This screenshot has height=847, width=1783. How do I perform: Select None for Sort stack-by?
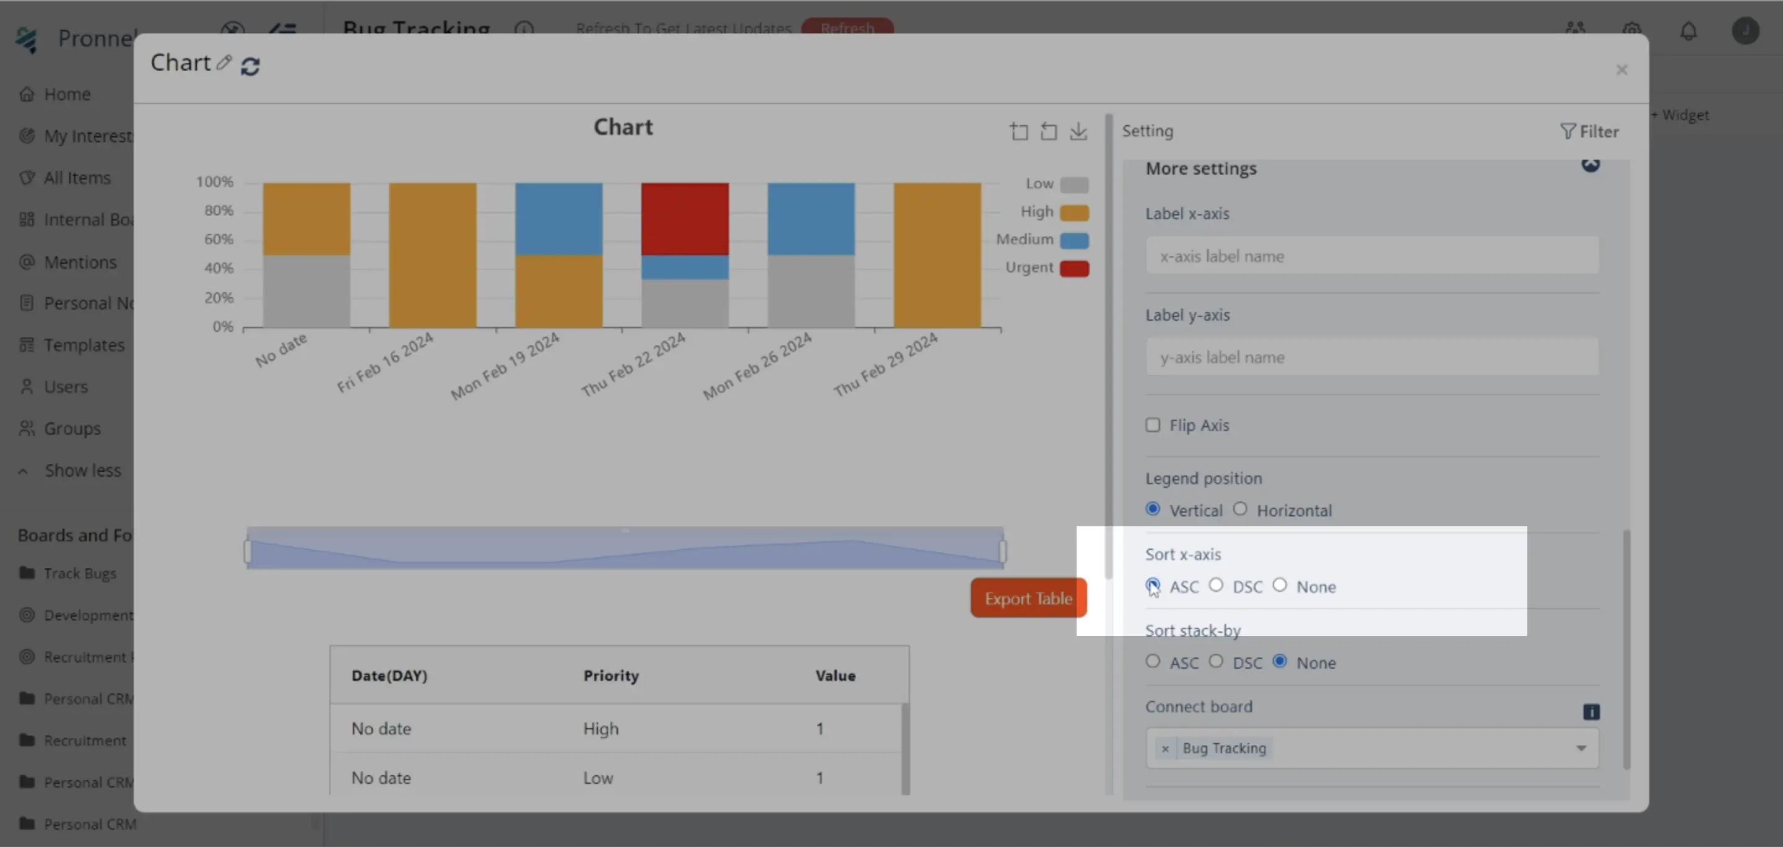[1279, 661]
